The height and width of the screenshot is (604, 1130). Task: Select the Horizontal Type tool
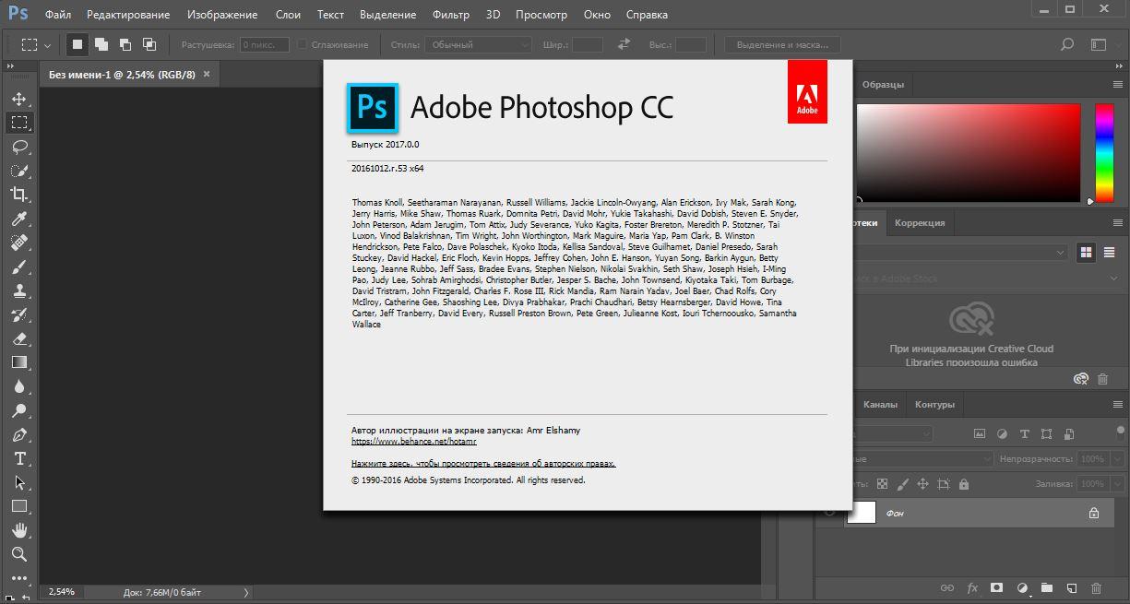pos(19,458)
